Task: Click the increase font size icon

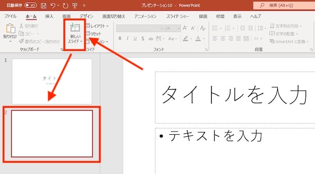Action: pyautogui.click(x=185, y=28)
